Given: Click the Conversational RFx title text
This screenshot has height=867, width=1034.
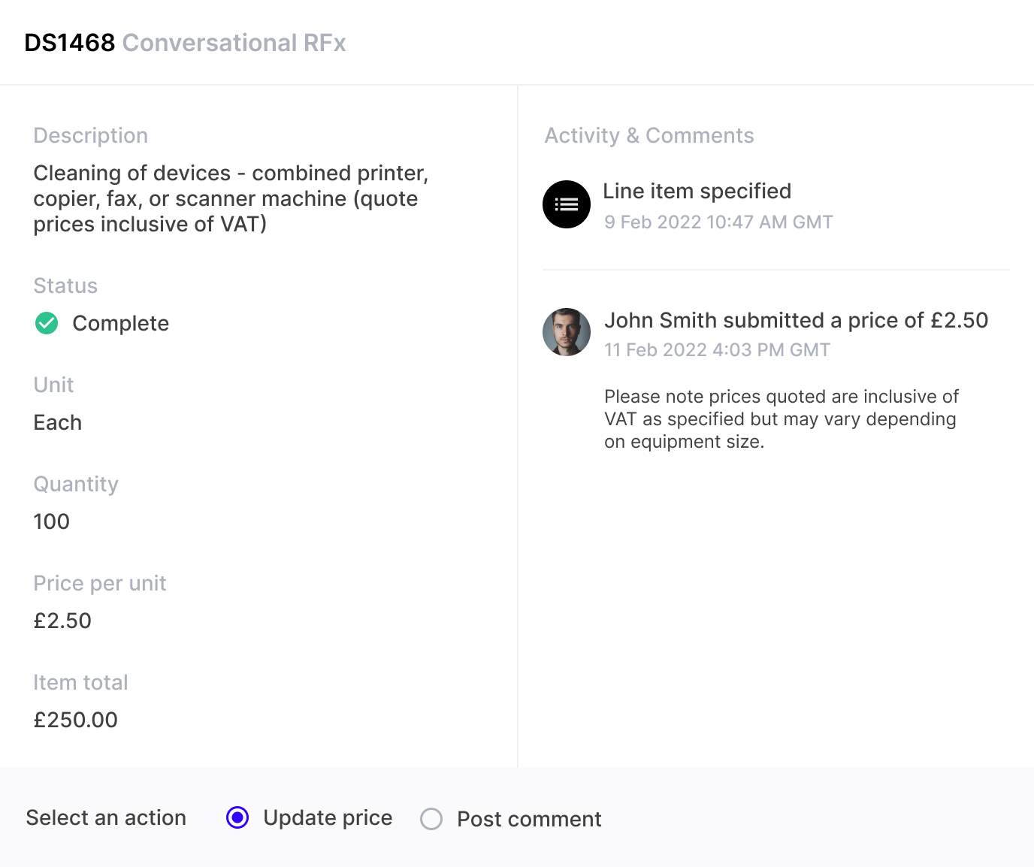Looking at the screenshot, I should coord(234,43).
